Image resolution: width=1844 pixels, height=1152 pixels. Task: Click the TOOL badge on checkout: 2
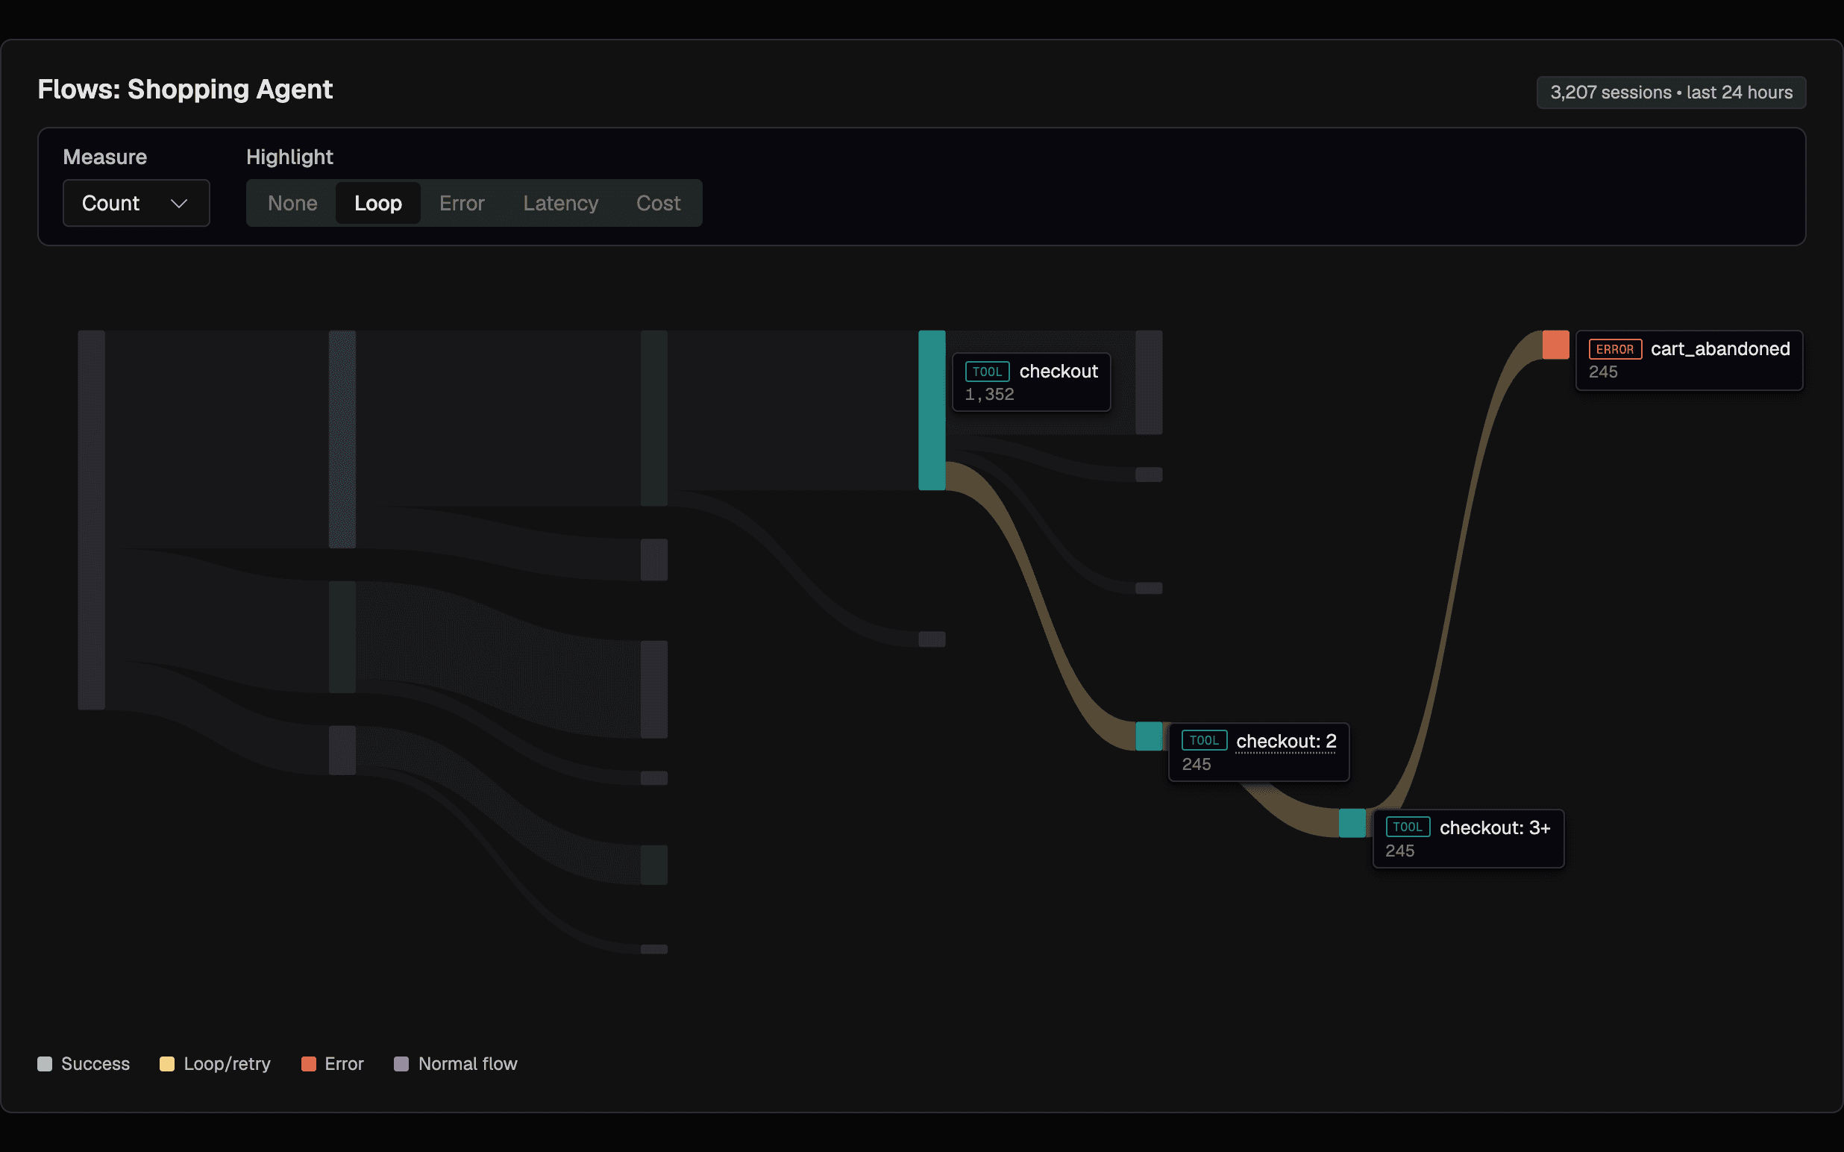click(x=1204, y=741)
